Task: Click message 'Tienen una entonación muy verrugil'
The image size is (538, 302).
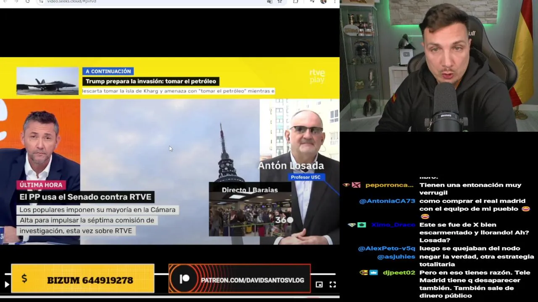Action: click(470, 189)
